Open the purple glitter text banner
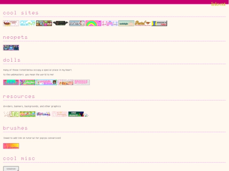 44,114
